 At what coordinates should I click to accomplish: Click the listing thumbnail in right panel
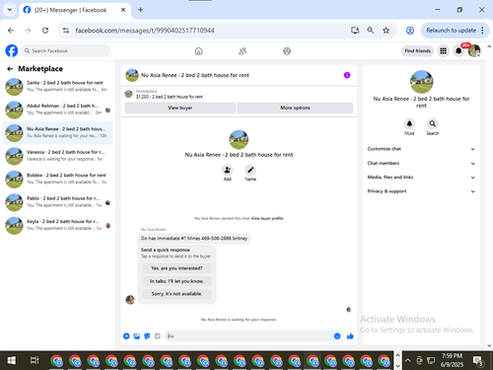(x=421, y=82)
